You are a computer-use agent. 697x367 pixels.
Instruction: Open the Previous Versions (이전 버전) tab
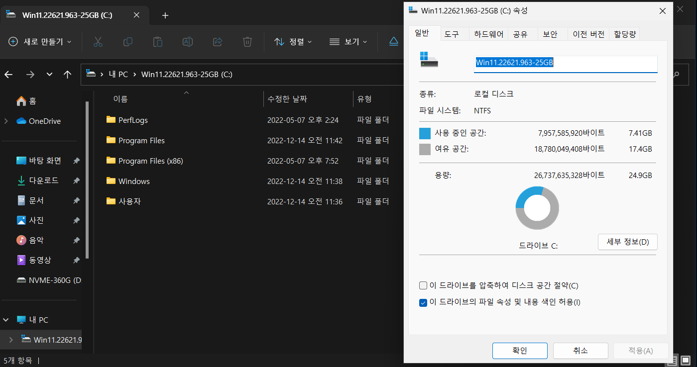pyautogui.click(x=588, y=34)
